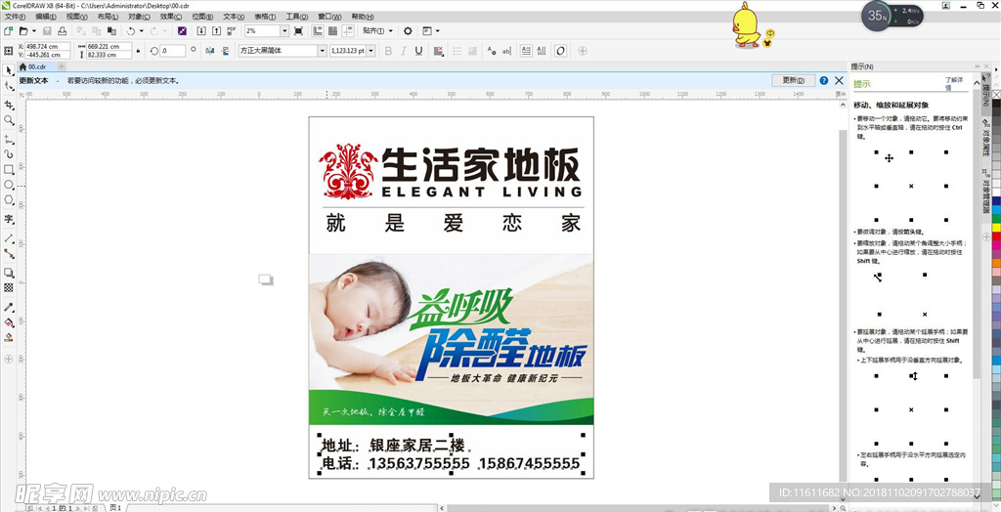This screenshot has height=512, width=1001.
Task: Open the 了解详情 link in hints
Action: pyautogui.click(x=952, y=84)
